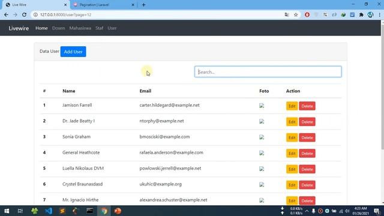384x216 pixels.
Task: Open the clover app on taskbar
Action: (35, 211)
